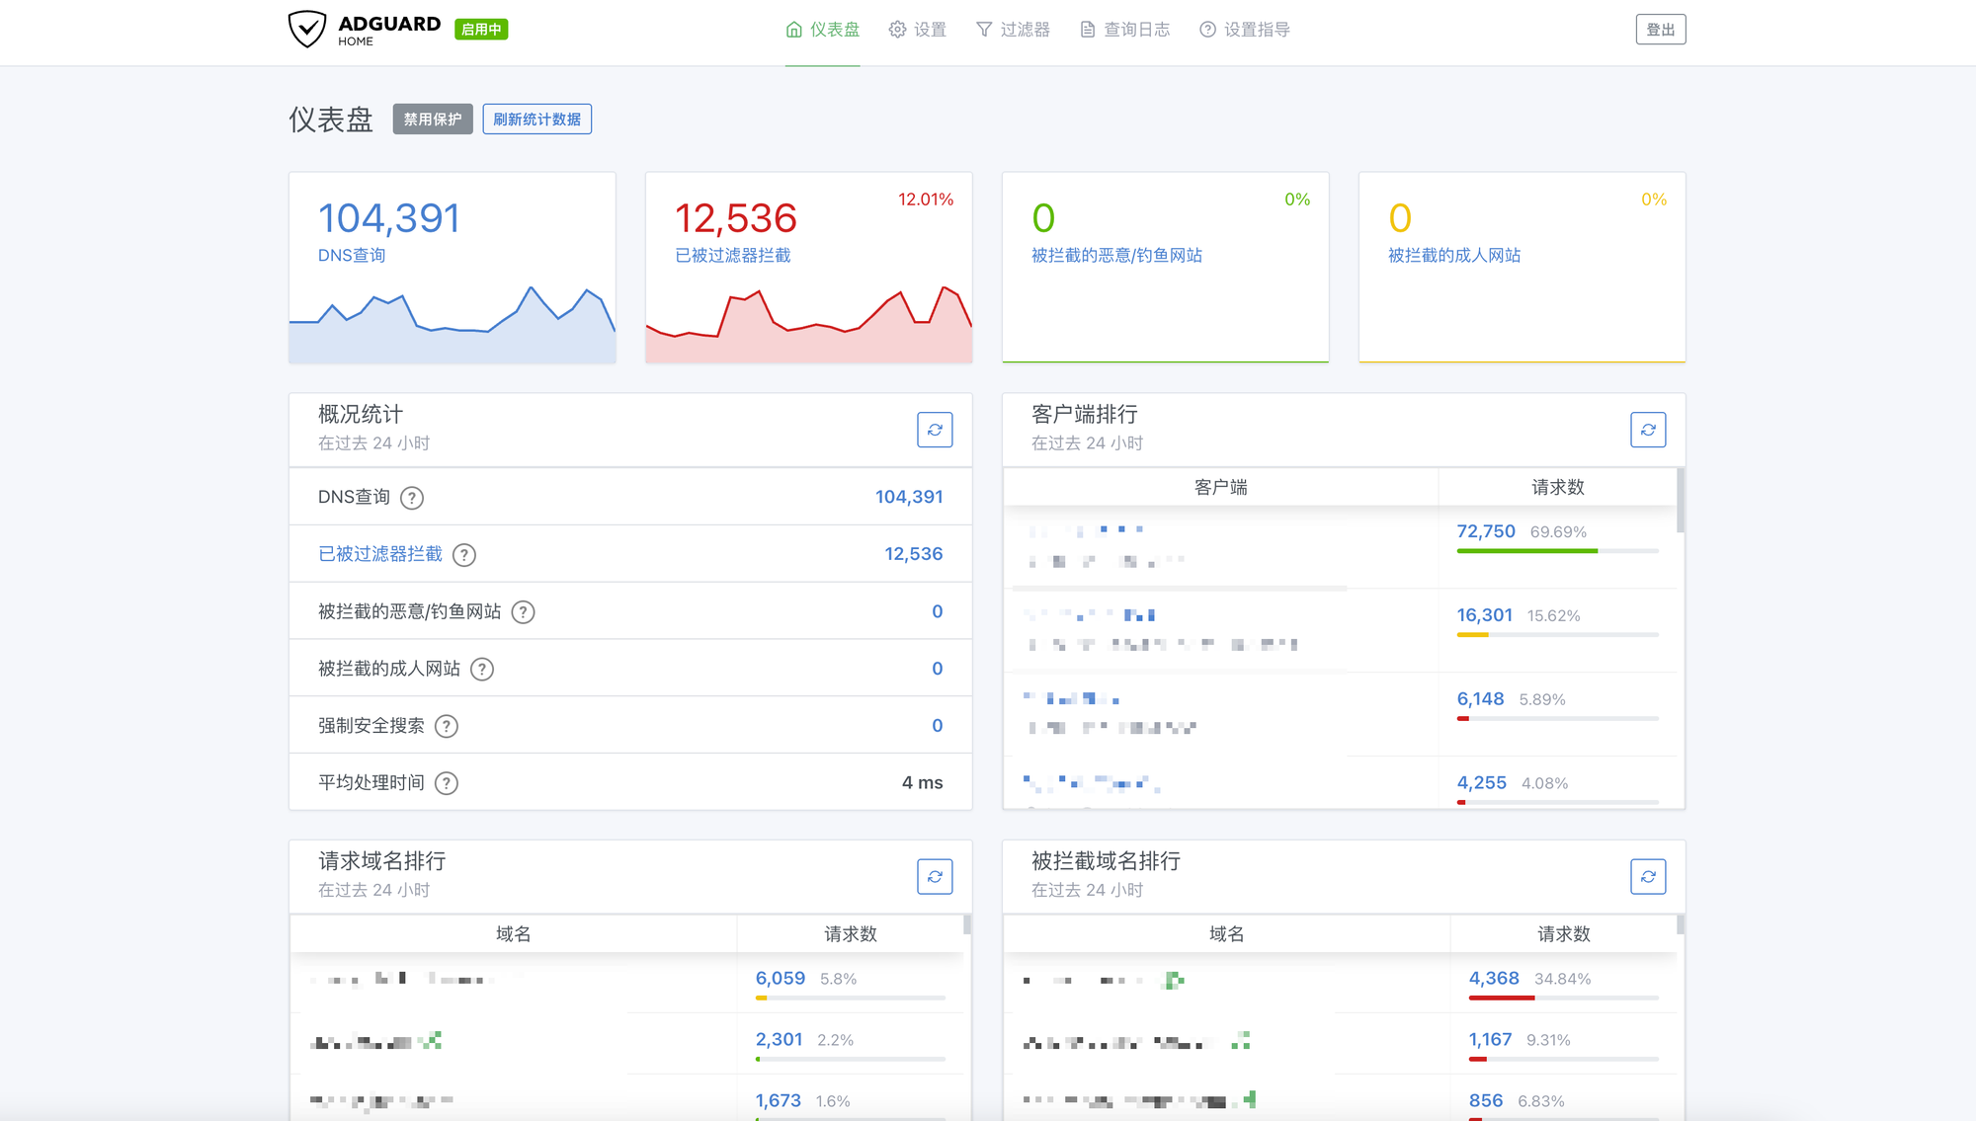The width and height of the screenshot is (1976, 1121).
Task: Click the red blocked queries chart
Action: tap(809, 324)
